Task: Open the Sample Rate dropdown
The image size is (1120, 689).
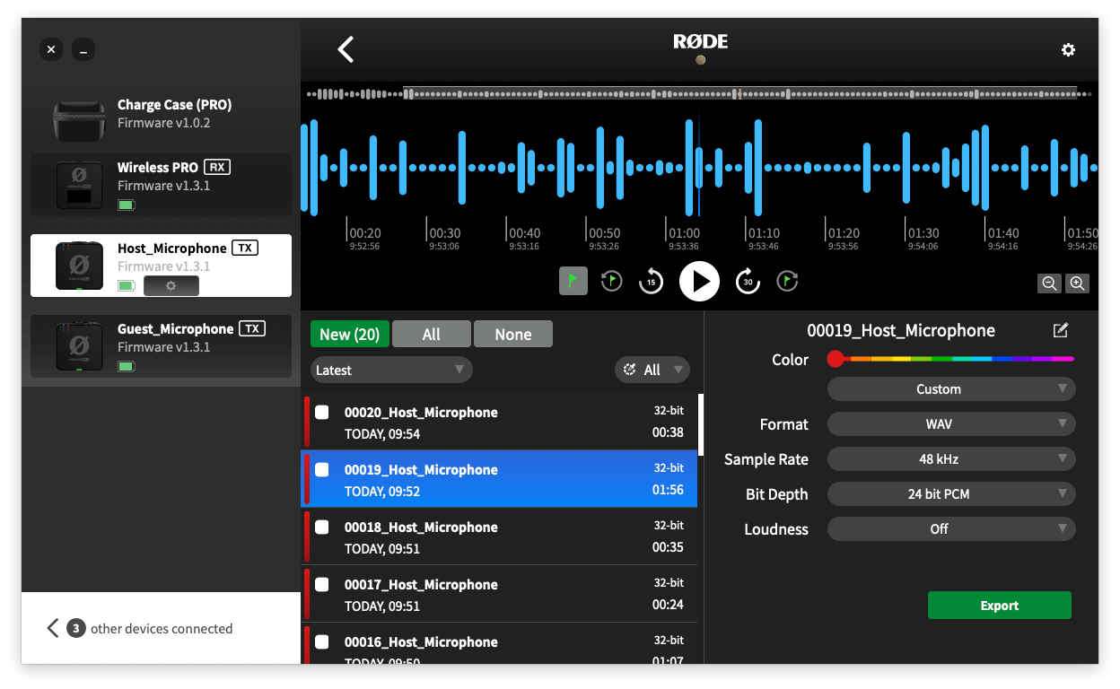Action: point(951,458)
